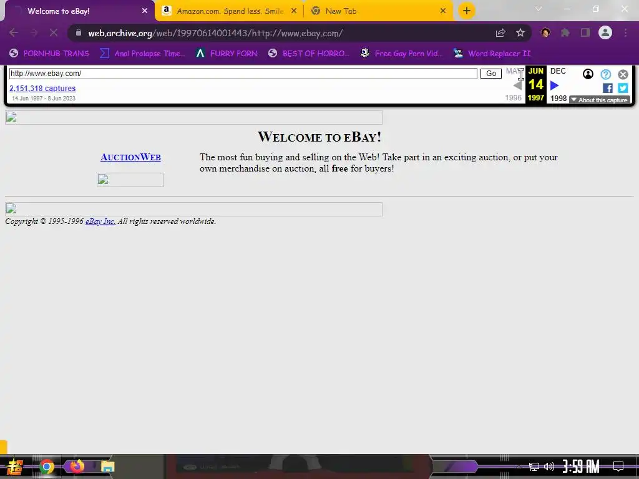Close the Wayback toolbar

[x=623, y=74]
